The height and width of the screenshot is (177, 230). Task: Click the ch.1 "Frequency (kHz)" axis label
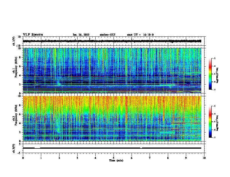[16, 67]
